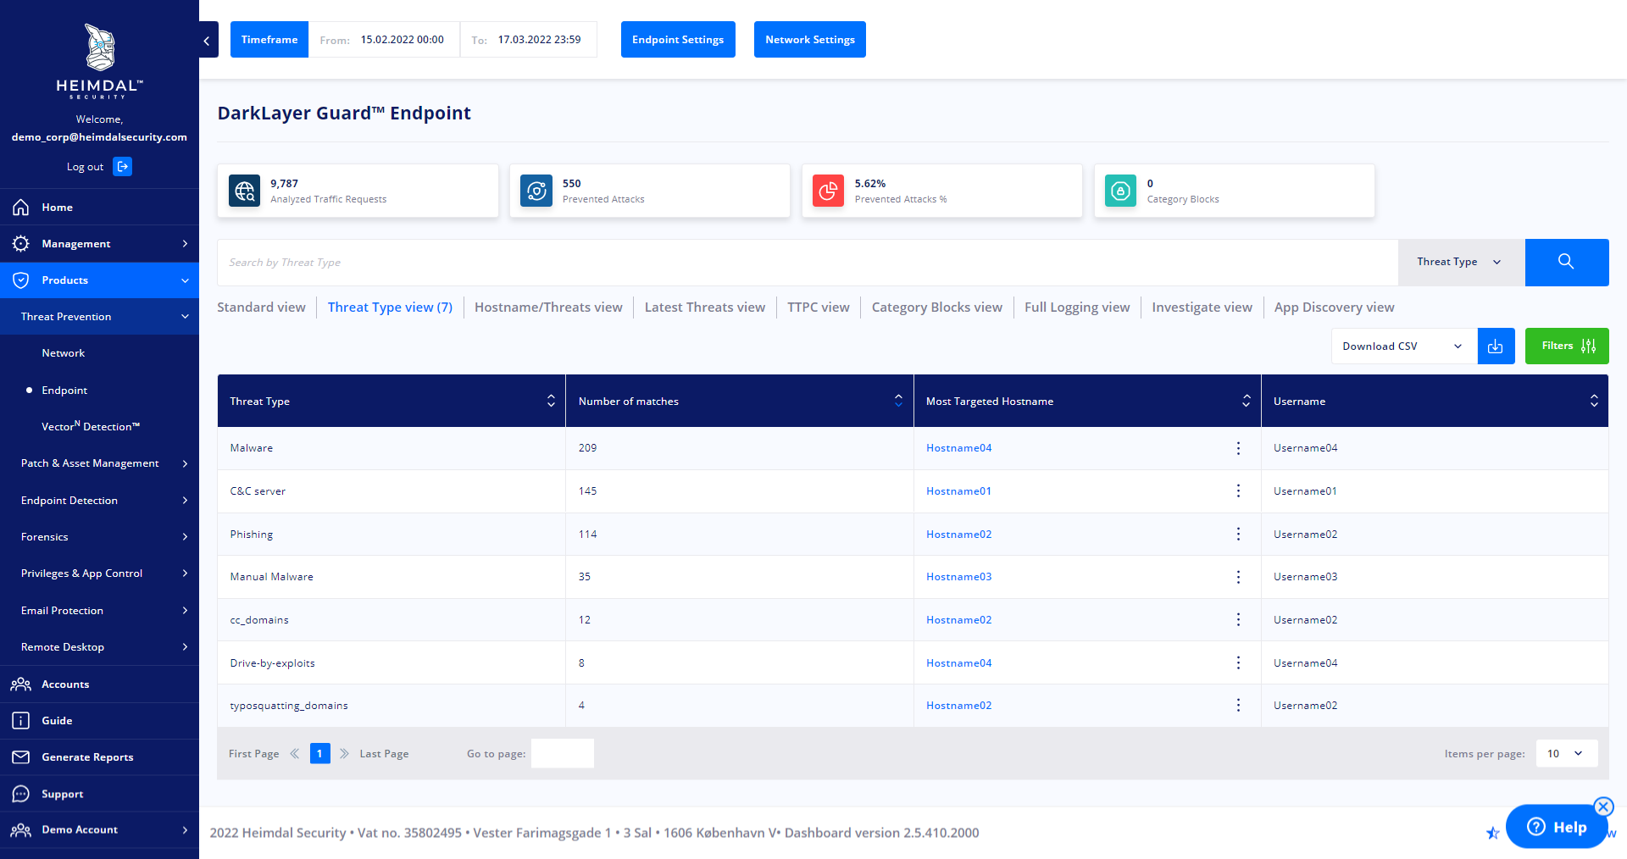Open the Support chat icon
Image resolution: width=1627 pixels, height=859 pixels.
(x=21, y=794)
